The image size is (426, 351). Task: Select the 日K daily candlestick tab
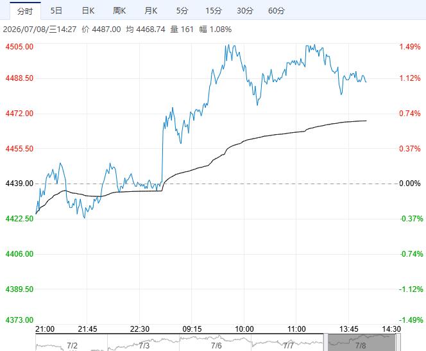[x=88, y=11]
